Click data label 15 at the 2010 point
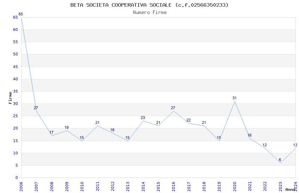Screen dimensions: 299x193 click(82, 138)
